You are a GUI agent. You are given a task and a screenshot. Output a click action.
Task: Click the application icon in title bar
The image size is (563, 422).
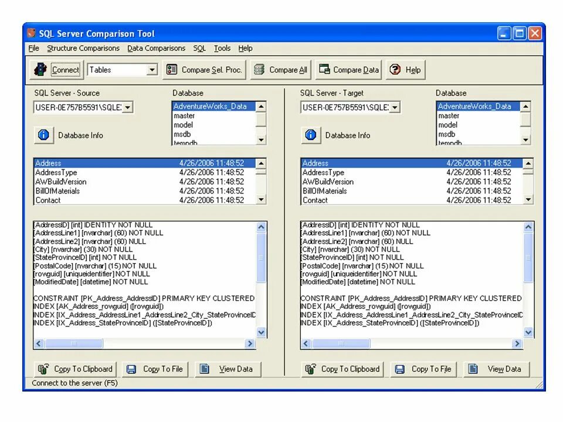[32, 33]
